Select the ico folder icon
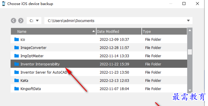 point(16,39)
